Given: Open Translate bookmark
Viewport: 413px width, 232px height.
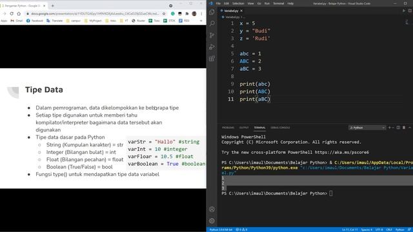Looking at the screenshot, I should point(54,21).
